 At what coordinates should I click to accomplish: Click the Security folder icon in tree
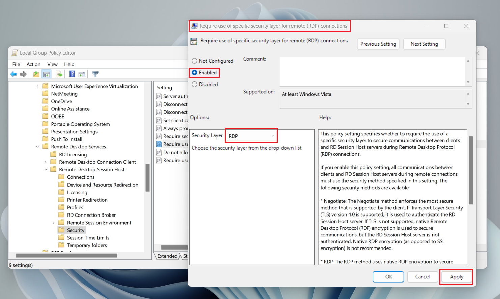click(x=61, y=230)
